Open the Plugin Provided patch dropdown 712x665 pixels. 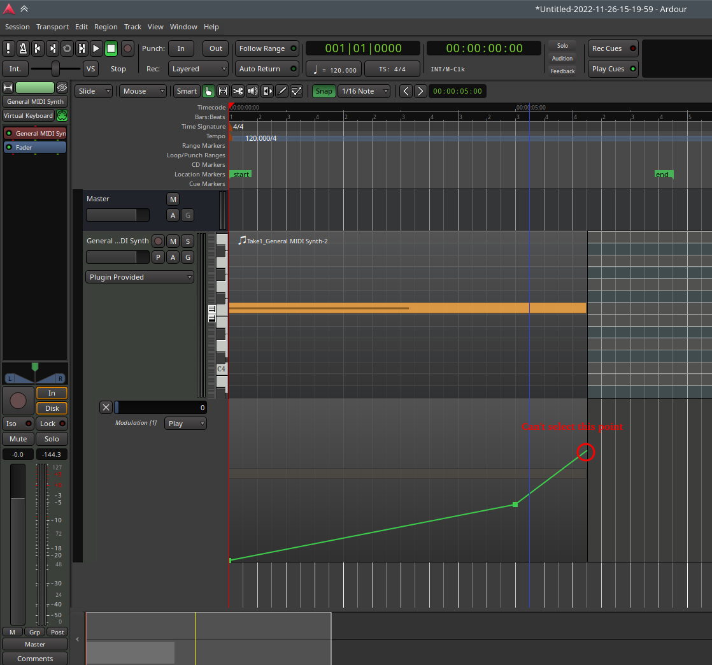(139, 277)
